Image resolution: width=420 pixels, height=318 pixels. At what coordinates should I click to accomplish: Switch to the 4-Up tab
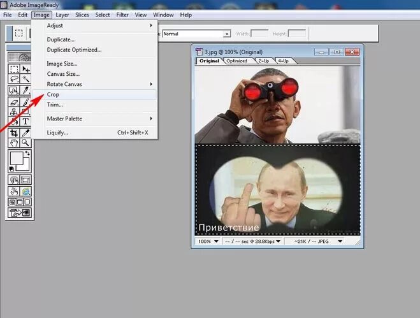click(284, 61)
